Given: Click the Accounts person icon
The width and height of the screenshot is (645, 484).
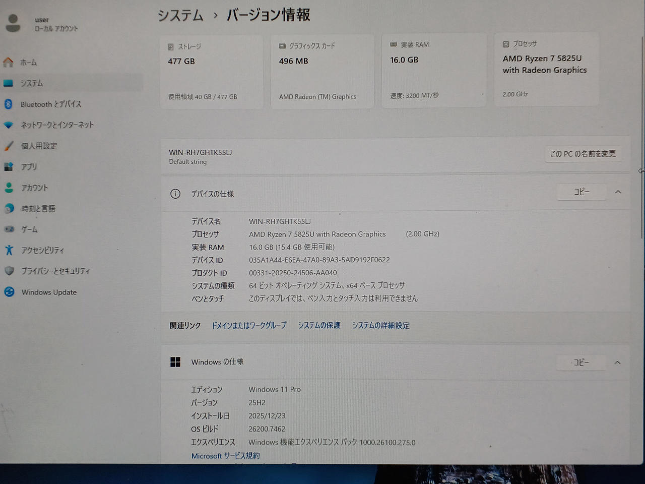Looking at the screenshot, I should coord(9,188).
